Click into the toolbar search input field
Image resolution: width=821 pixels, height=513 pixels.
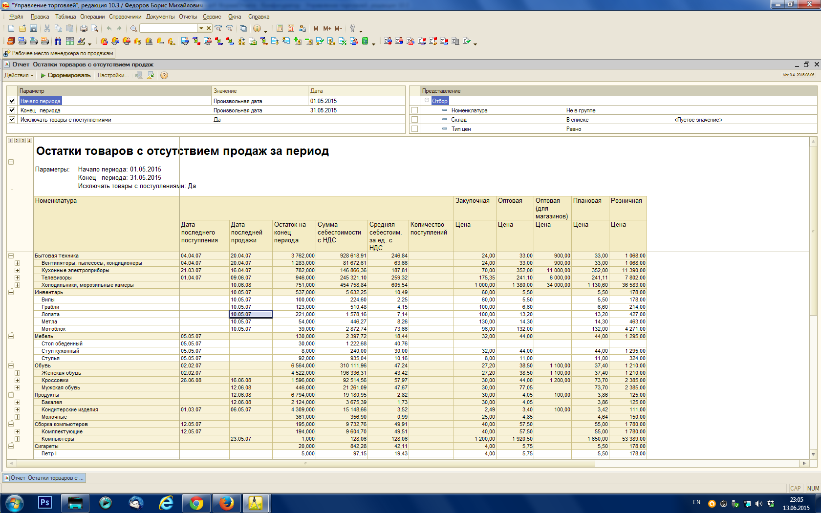[169, 28]
